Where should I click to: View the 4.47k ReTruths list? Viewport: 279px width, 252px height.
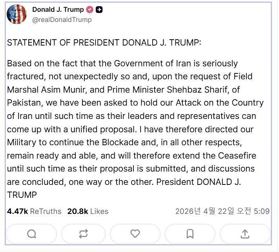[x=34, y=211]
